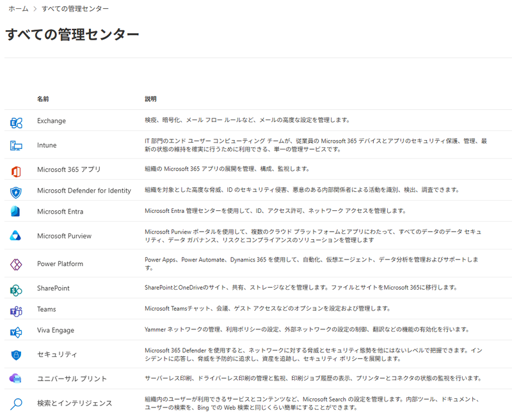Click ユニバーサル プリント description about サーバーレス印刷
Image resolution: width=512 pixels, height=415 pixels.
pyautogui.click(x=314, y=378)
